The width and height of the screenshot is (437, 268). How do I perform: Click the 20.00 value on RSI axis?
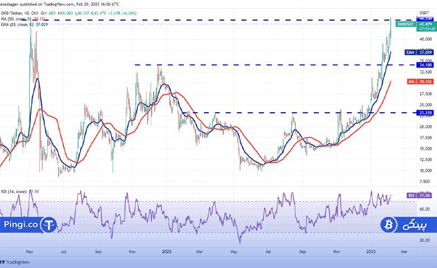(x=425, y=240)
